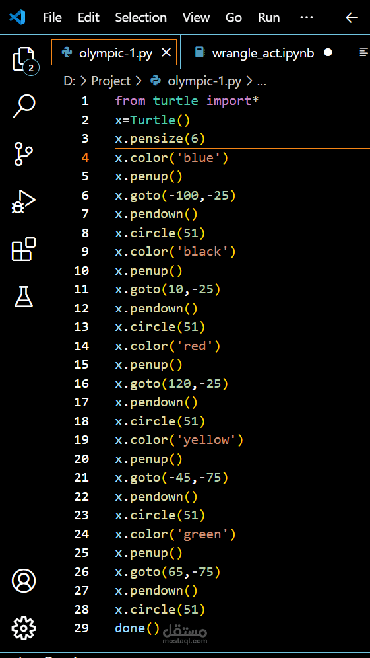Open the Testing flask icon
Screen dimensions: 370x658
click(x=24, y=296)
